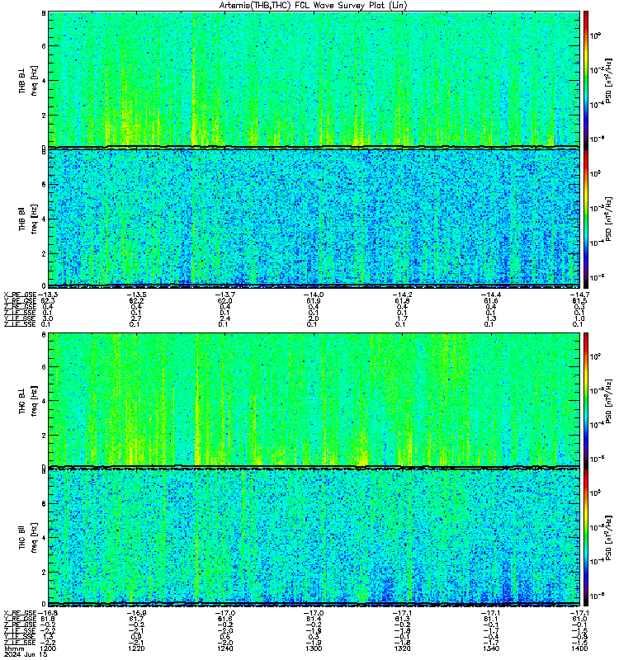This screenshot has width=619, height=660.
Task: Click the '-14.4' X_RE_GSE value
Action: point(491,295)
